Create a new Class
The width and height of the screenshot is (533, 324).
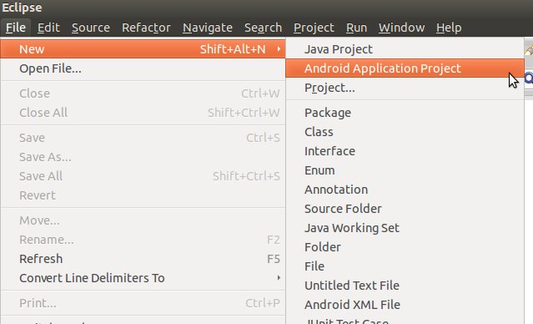coord(405,132)
